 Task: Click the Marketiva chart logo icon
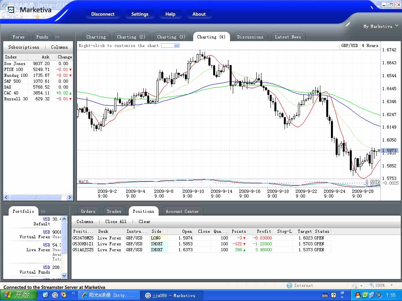11,10
